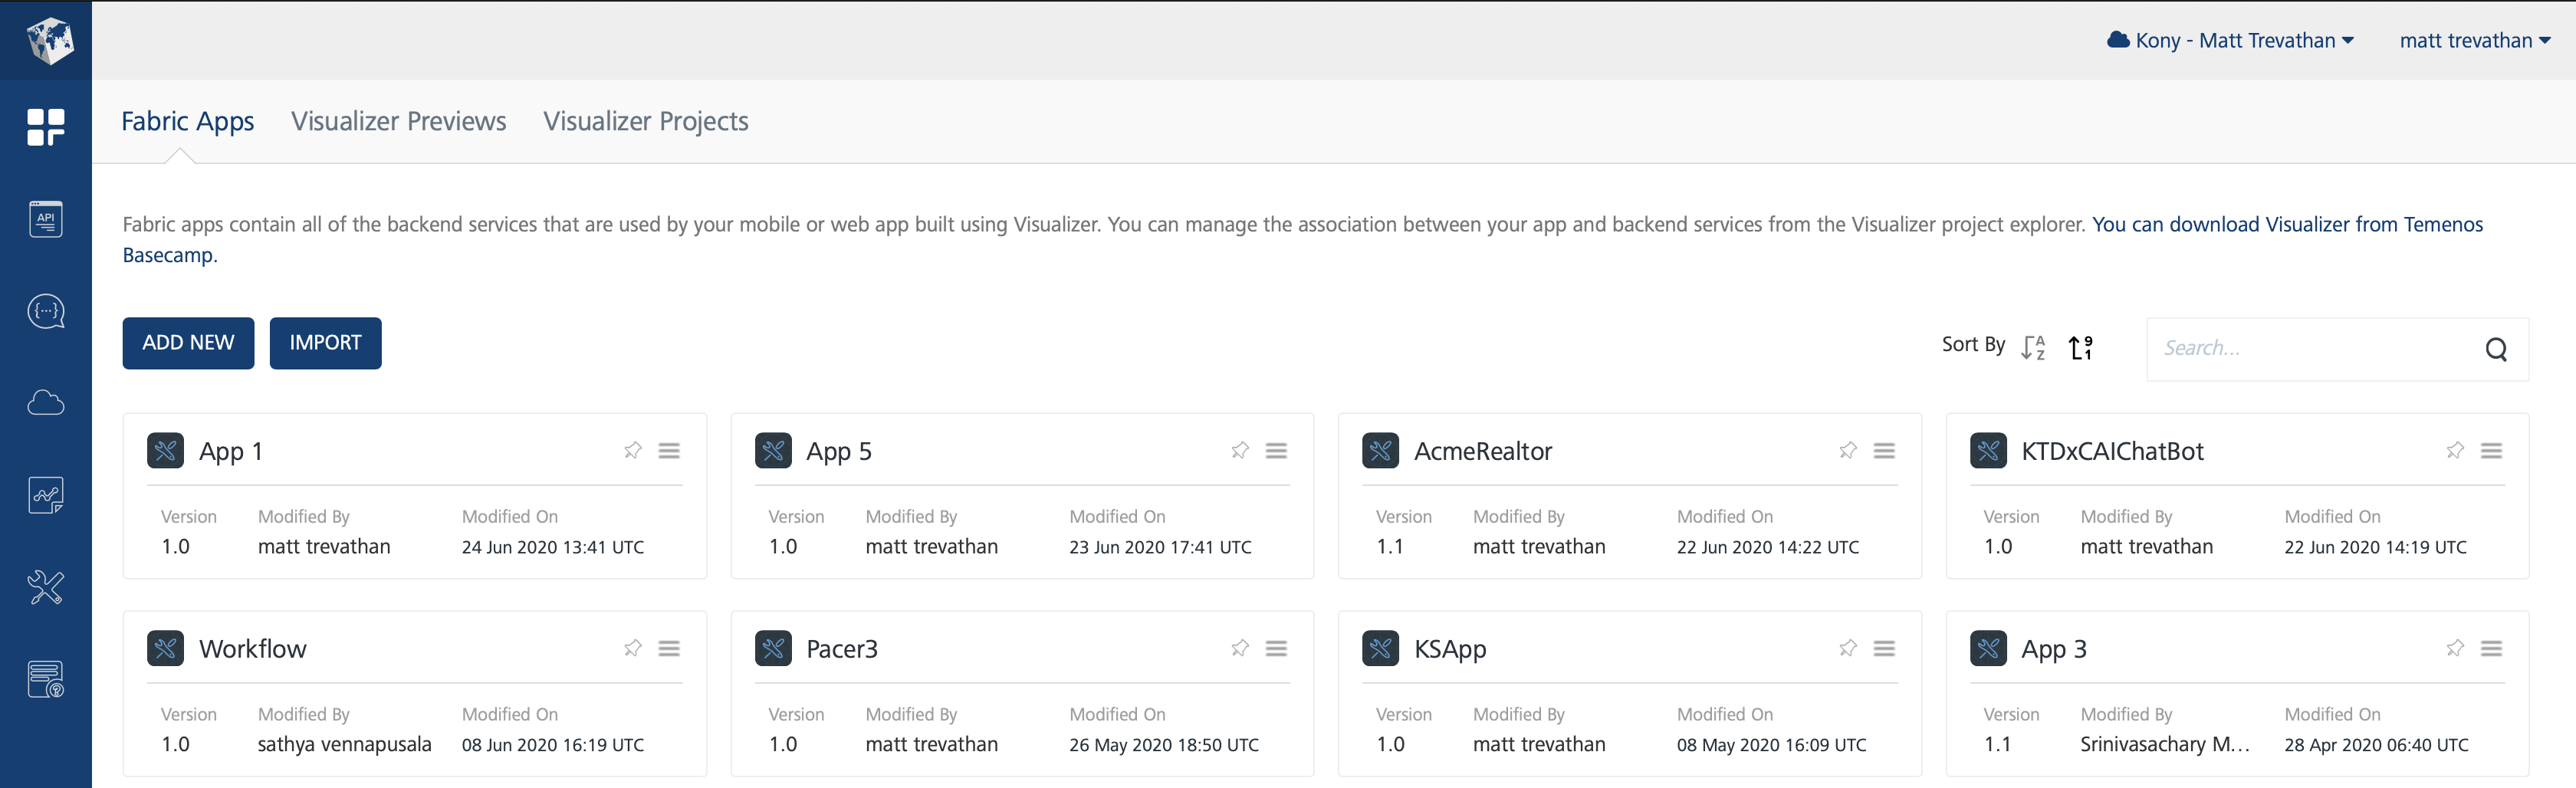This screenshot has height=788, width=2576.
Task: Click the globe logo at top left
Action: (45, 40)
